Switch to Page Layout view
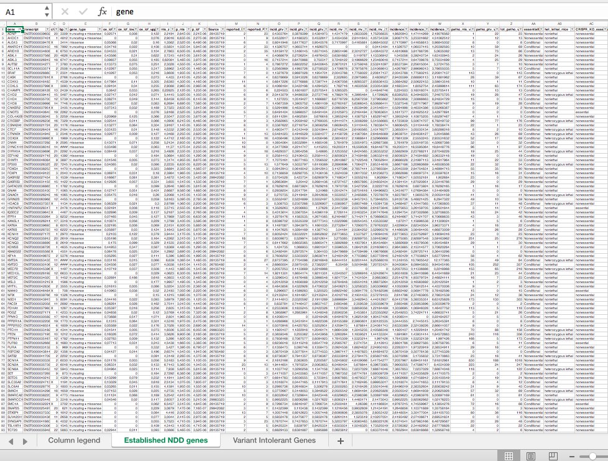608x461 pixels. (x=531, y=456)
